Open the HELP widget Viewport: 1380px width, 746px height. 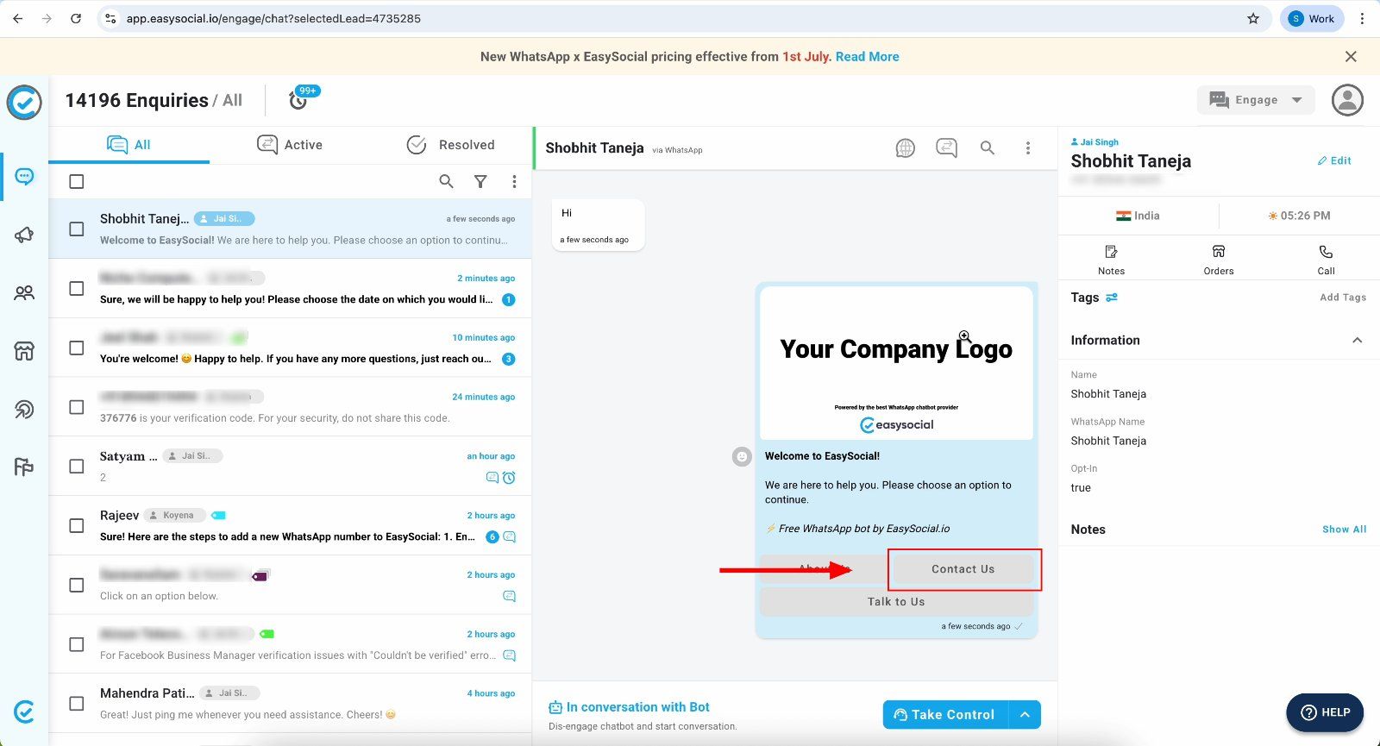tap(1325, 712)
